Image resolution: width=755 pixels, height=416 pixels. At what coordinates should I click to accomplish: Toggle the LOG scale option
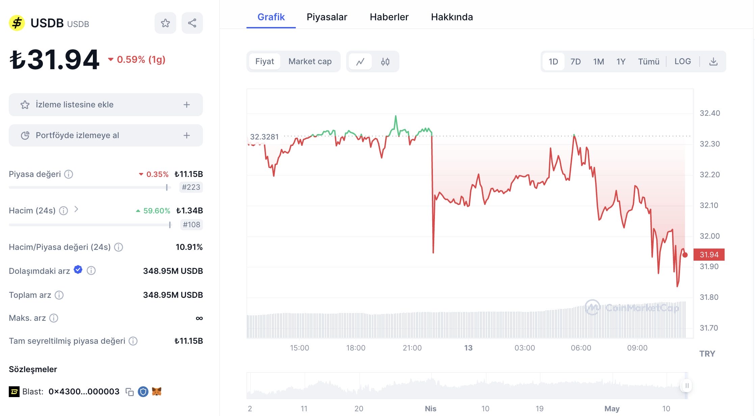point(682,61)
